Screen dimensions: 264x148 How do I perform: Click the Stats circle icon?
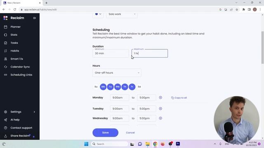[5, 35]
